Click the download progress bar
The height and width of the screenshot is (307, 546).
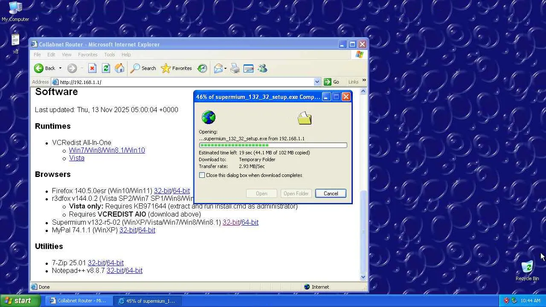[x=273, y=145]
